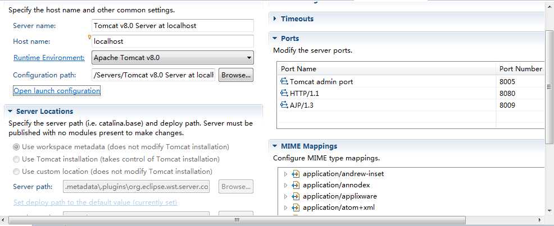Screen dimensions: 554x226
Task: Click the application/annodex MIME icon
Action: (x=296, y=185)
